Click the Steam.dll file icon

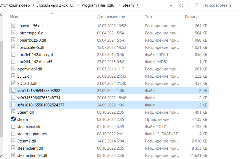point(13,112)
